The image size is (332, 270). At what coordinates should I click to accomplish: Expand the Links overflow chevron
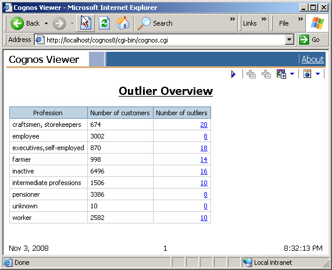coord(263,19)
